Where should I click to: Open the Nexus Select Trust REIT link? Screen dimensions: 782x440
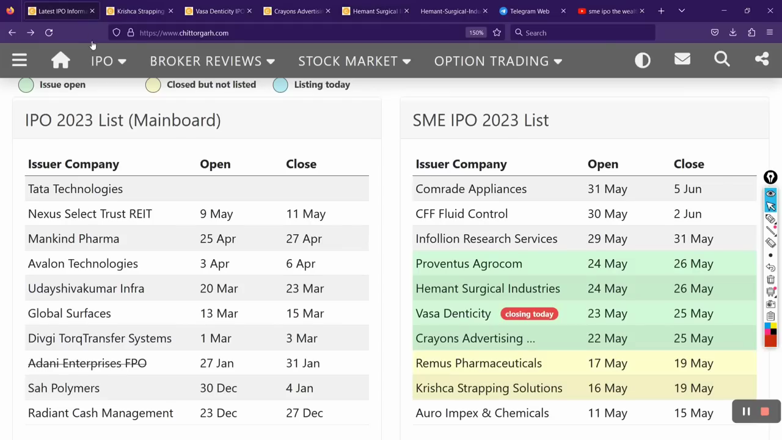point(90,214)
